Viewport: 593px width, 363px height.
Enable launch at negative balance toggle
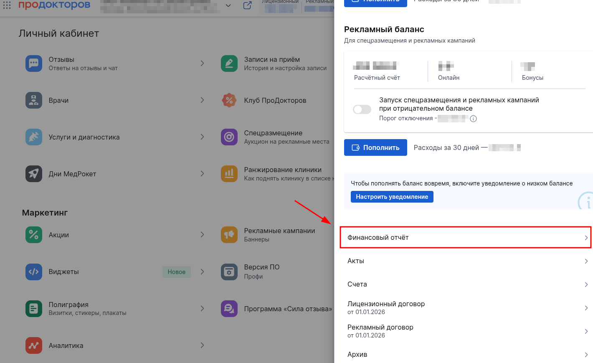click(362, 109)
